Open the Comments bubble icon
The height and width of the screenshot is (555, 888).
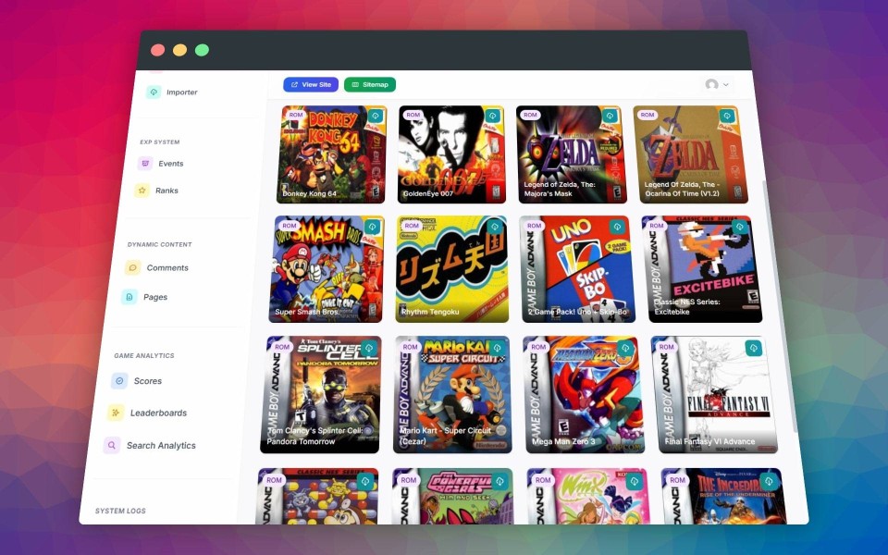[x=132, y=267]
